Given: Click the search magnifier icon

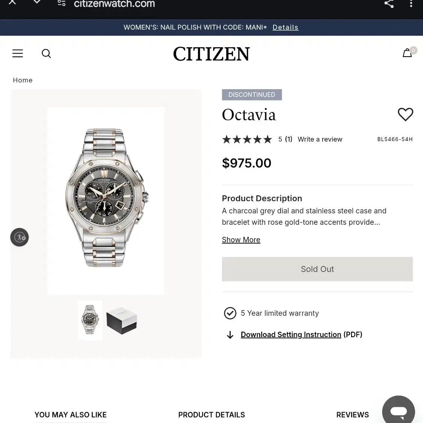Looking at the screenshot, I should (46, 54).
